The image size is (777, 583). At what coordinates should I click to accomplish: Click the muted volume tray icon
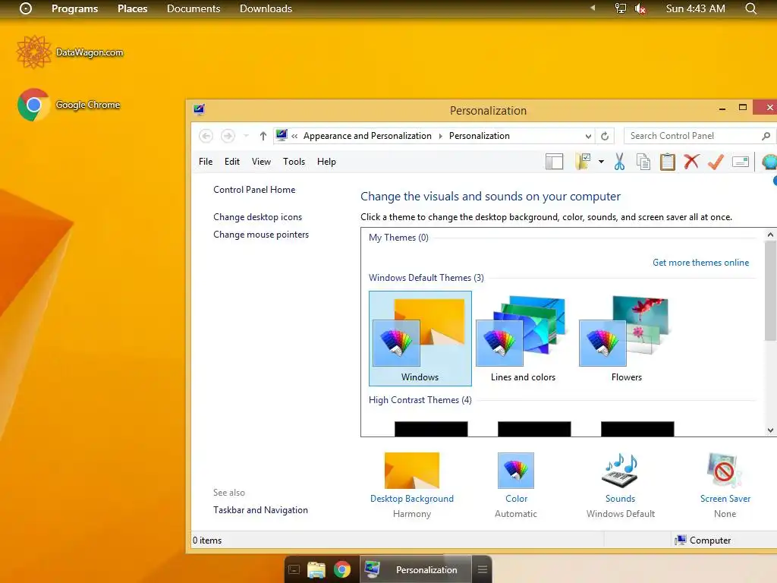pos(640,8)
